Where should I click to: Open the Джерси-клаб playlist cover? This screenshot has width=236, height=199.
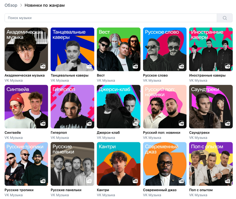tap(119, 106)
